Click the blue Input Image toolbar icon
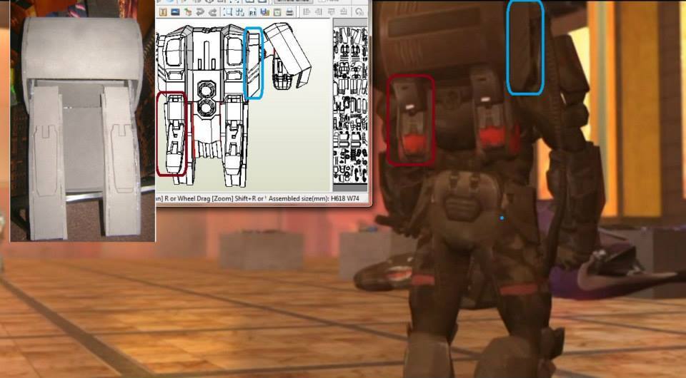This screenshot has height=378, width=686. (x=175, y=12)
